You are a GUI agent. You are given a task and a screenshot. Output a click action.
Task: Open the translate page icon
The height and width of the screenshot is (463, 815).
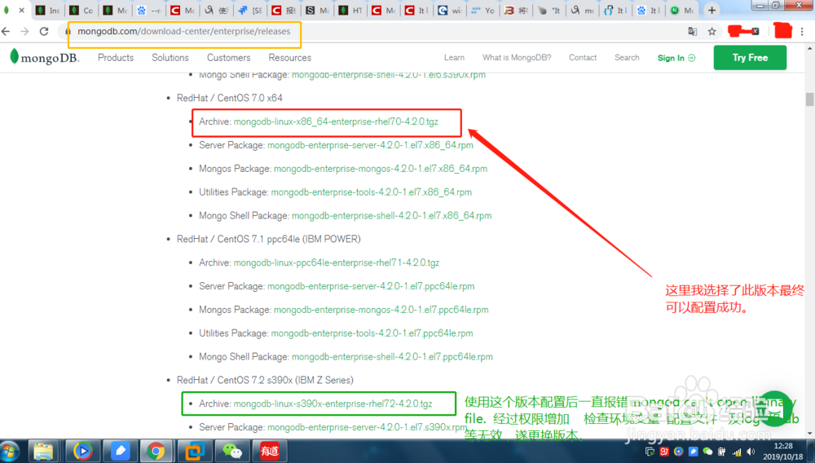(692, 32)
